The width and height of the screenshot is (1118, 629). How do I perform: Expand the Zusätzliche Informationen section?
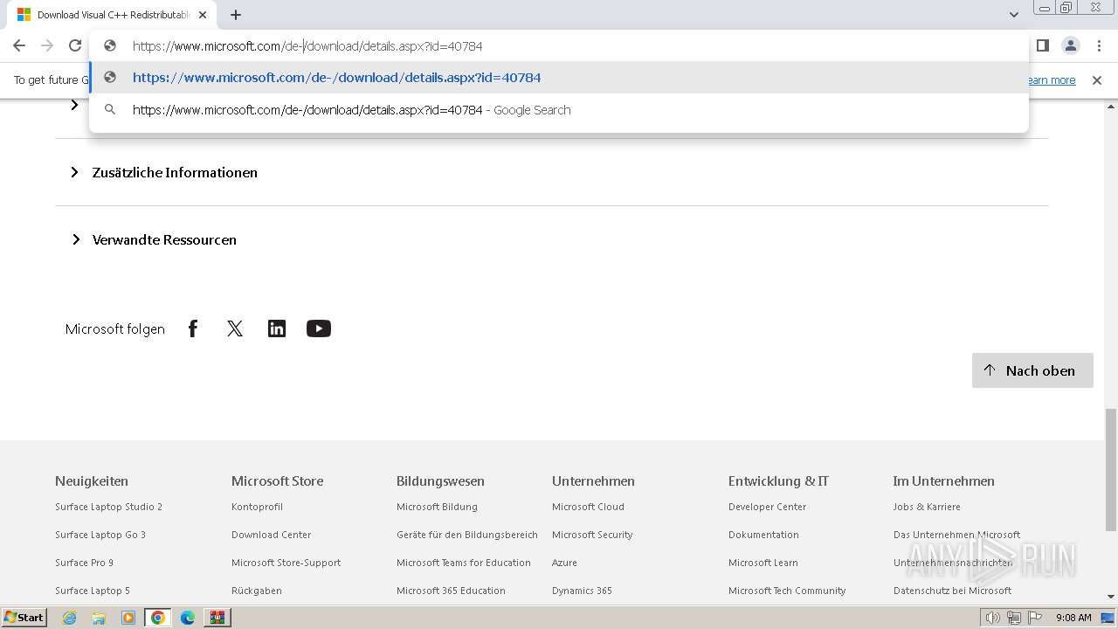click(x=175, y=172)
